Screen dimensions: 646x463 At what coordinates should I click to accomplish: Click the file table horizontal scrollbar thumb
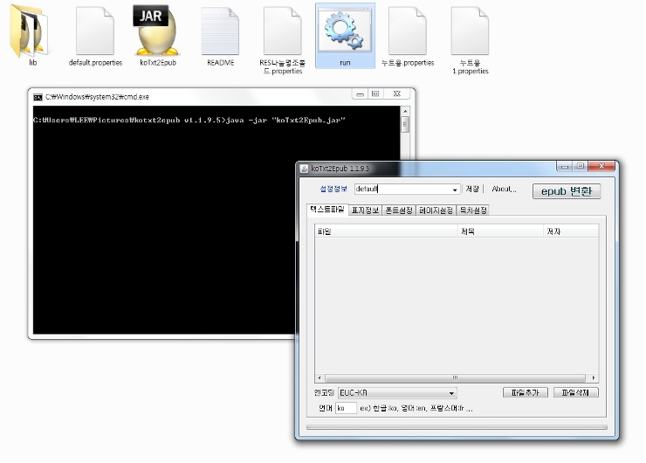455,377
